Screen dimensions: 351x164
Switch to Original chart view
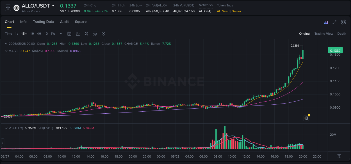pos(305,34)
